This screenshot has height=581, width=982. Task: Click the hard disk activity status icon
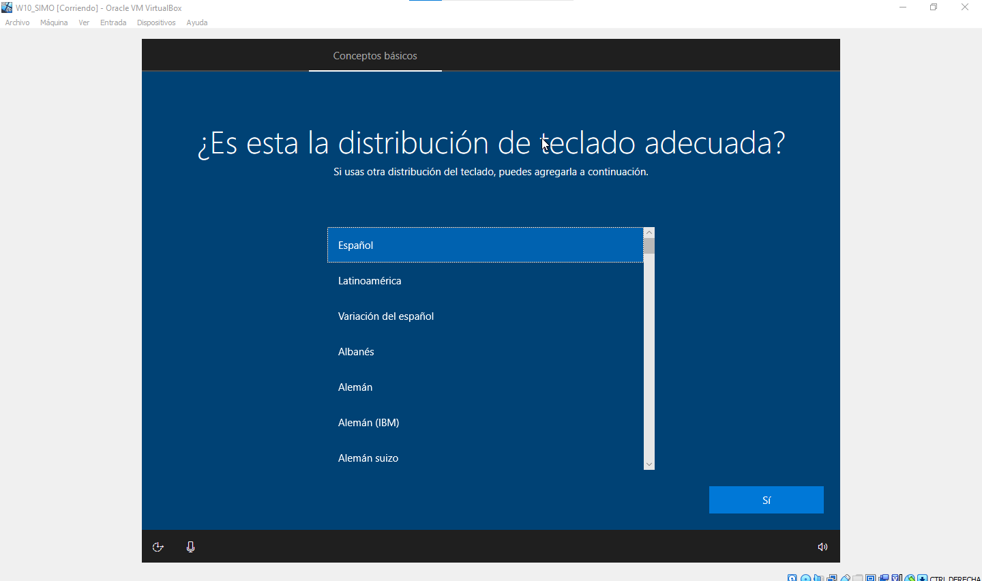pyautogui.click(x=792, y=578)
